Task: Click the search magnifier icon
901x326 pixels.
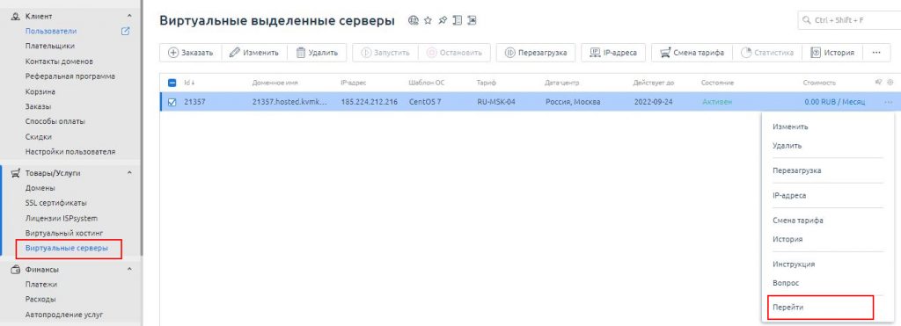Action: click(807, 21)
